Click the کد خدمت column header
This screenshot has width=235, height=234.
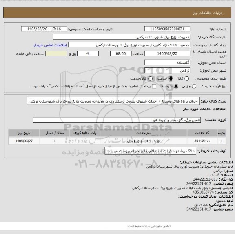(x=202, y=133)
